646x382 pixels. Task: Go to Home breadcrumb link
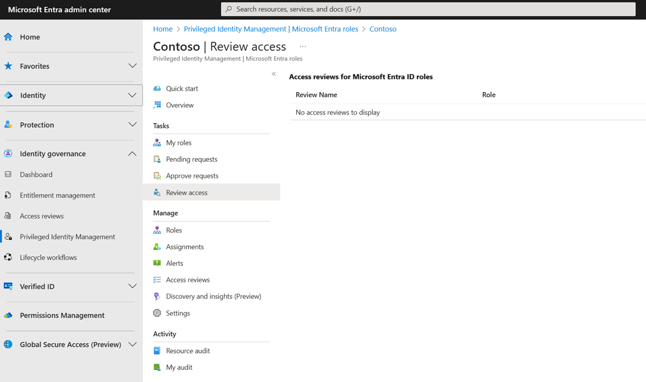tap(163, 29)
